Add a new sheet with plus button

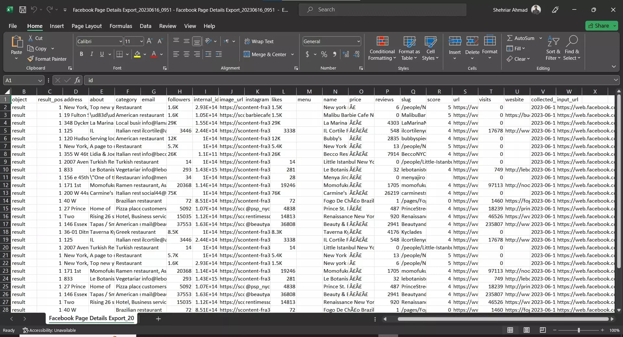pyautogui.click(x=158, y=319)
